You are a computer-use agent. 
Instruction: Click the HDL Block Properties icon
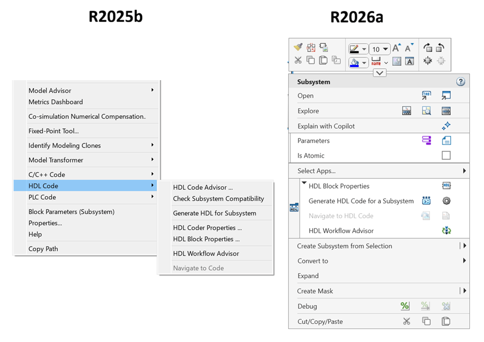pos(446,185)
